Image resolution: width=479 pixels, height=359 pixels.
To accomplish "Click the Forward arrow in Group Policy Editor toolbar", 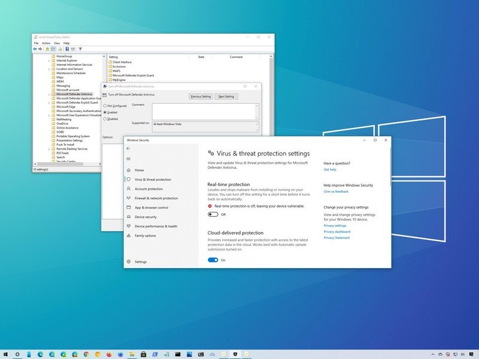I will coord(40,49).
